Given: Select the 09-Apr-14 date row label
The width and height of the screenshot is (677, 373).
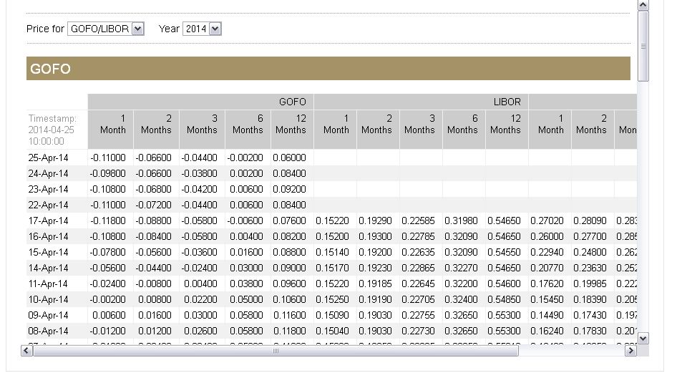Looking at the screenshot, I should (x=48, y=315).
